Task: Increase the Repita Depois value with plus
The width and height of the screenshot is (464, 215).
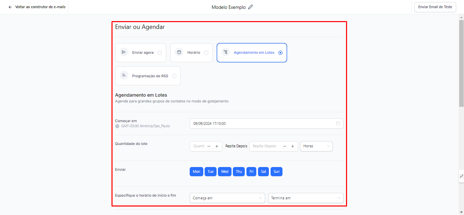Action: point(293,146)
